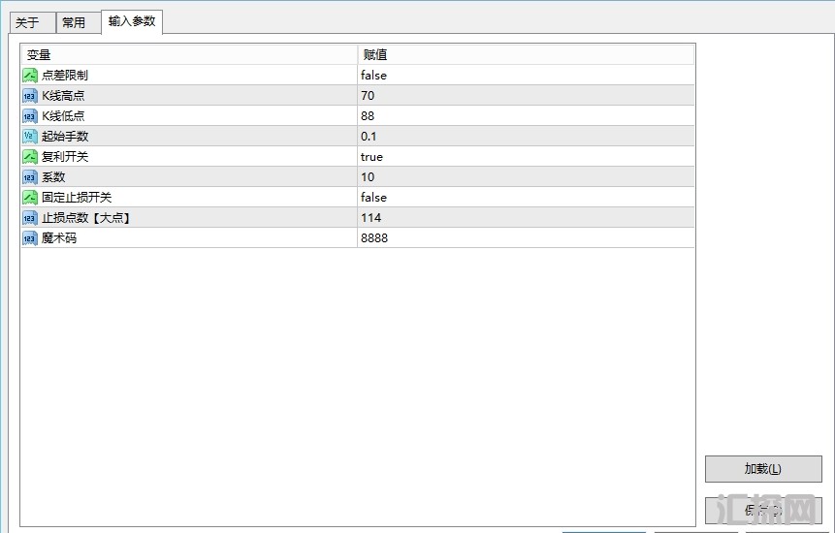Toggle the 点差限制 false value

tap(373, 75)
